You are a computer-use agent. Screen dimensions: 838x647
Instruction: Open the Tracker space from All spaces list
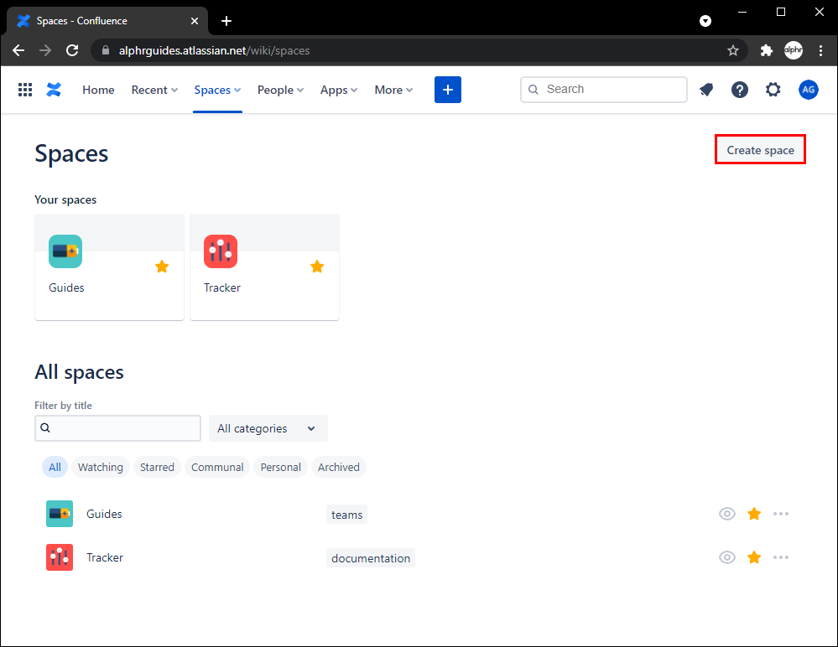[105, 557]
